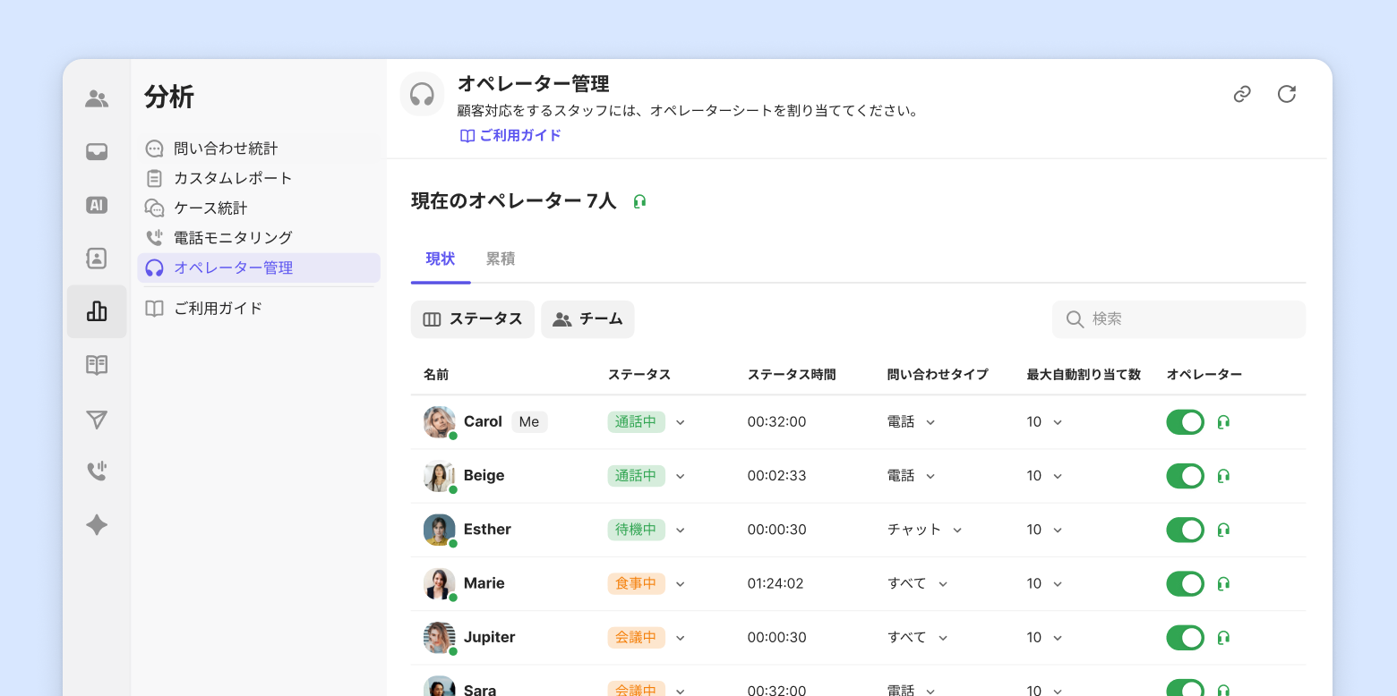
Task: Click the 検索 search field
Action: (x=1178, y=319)
